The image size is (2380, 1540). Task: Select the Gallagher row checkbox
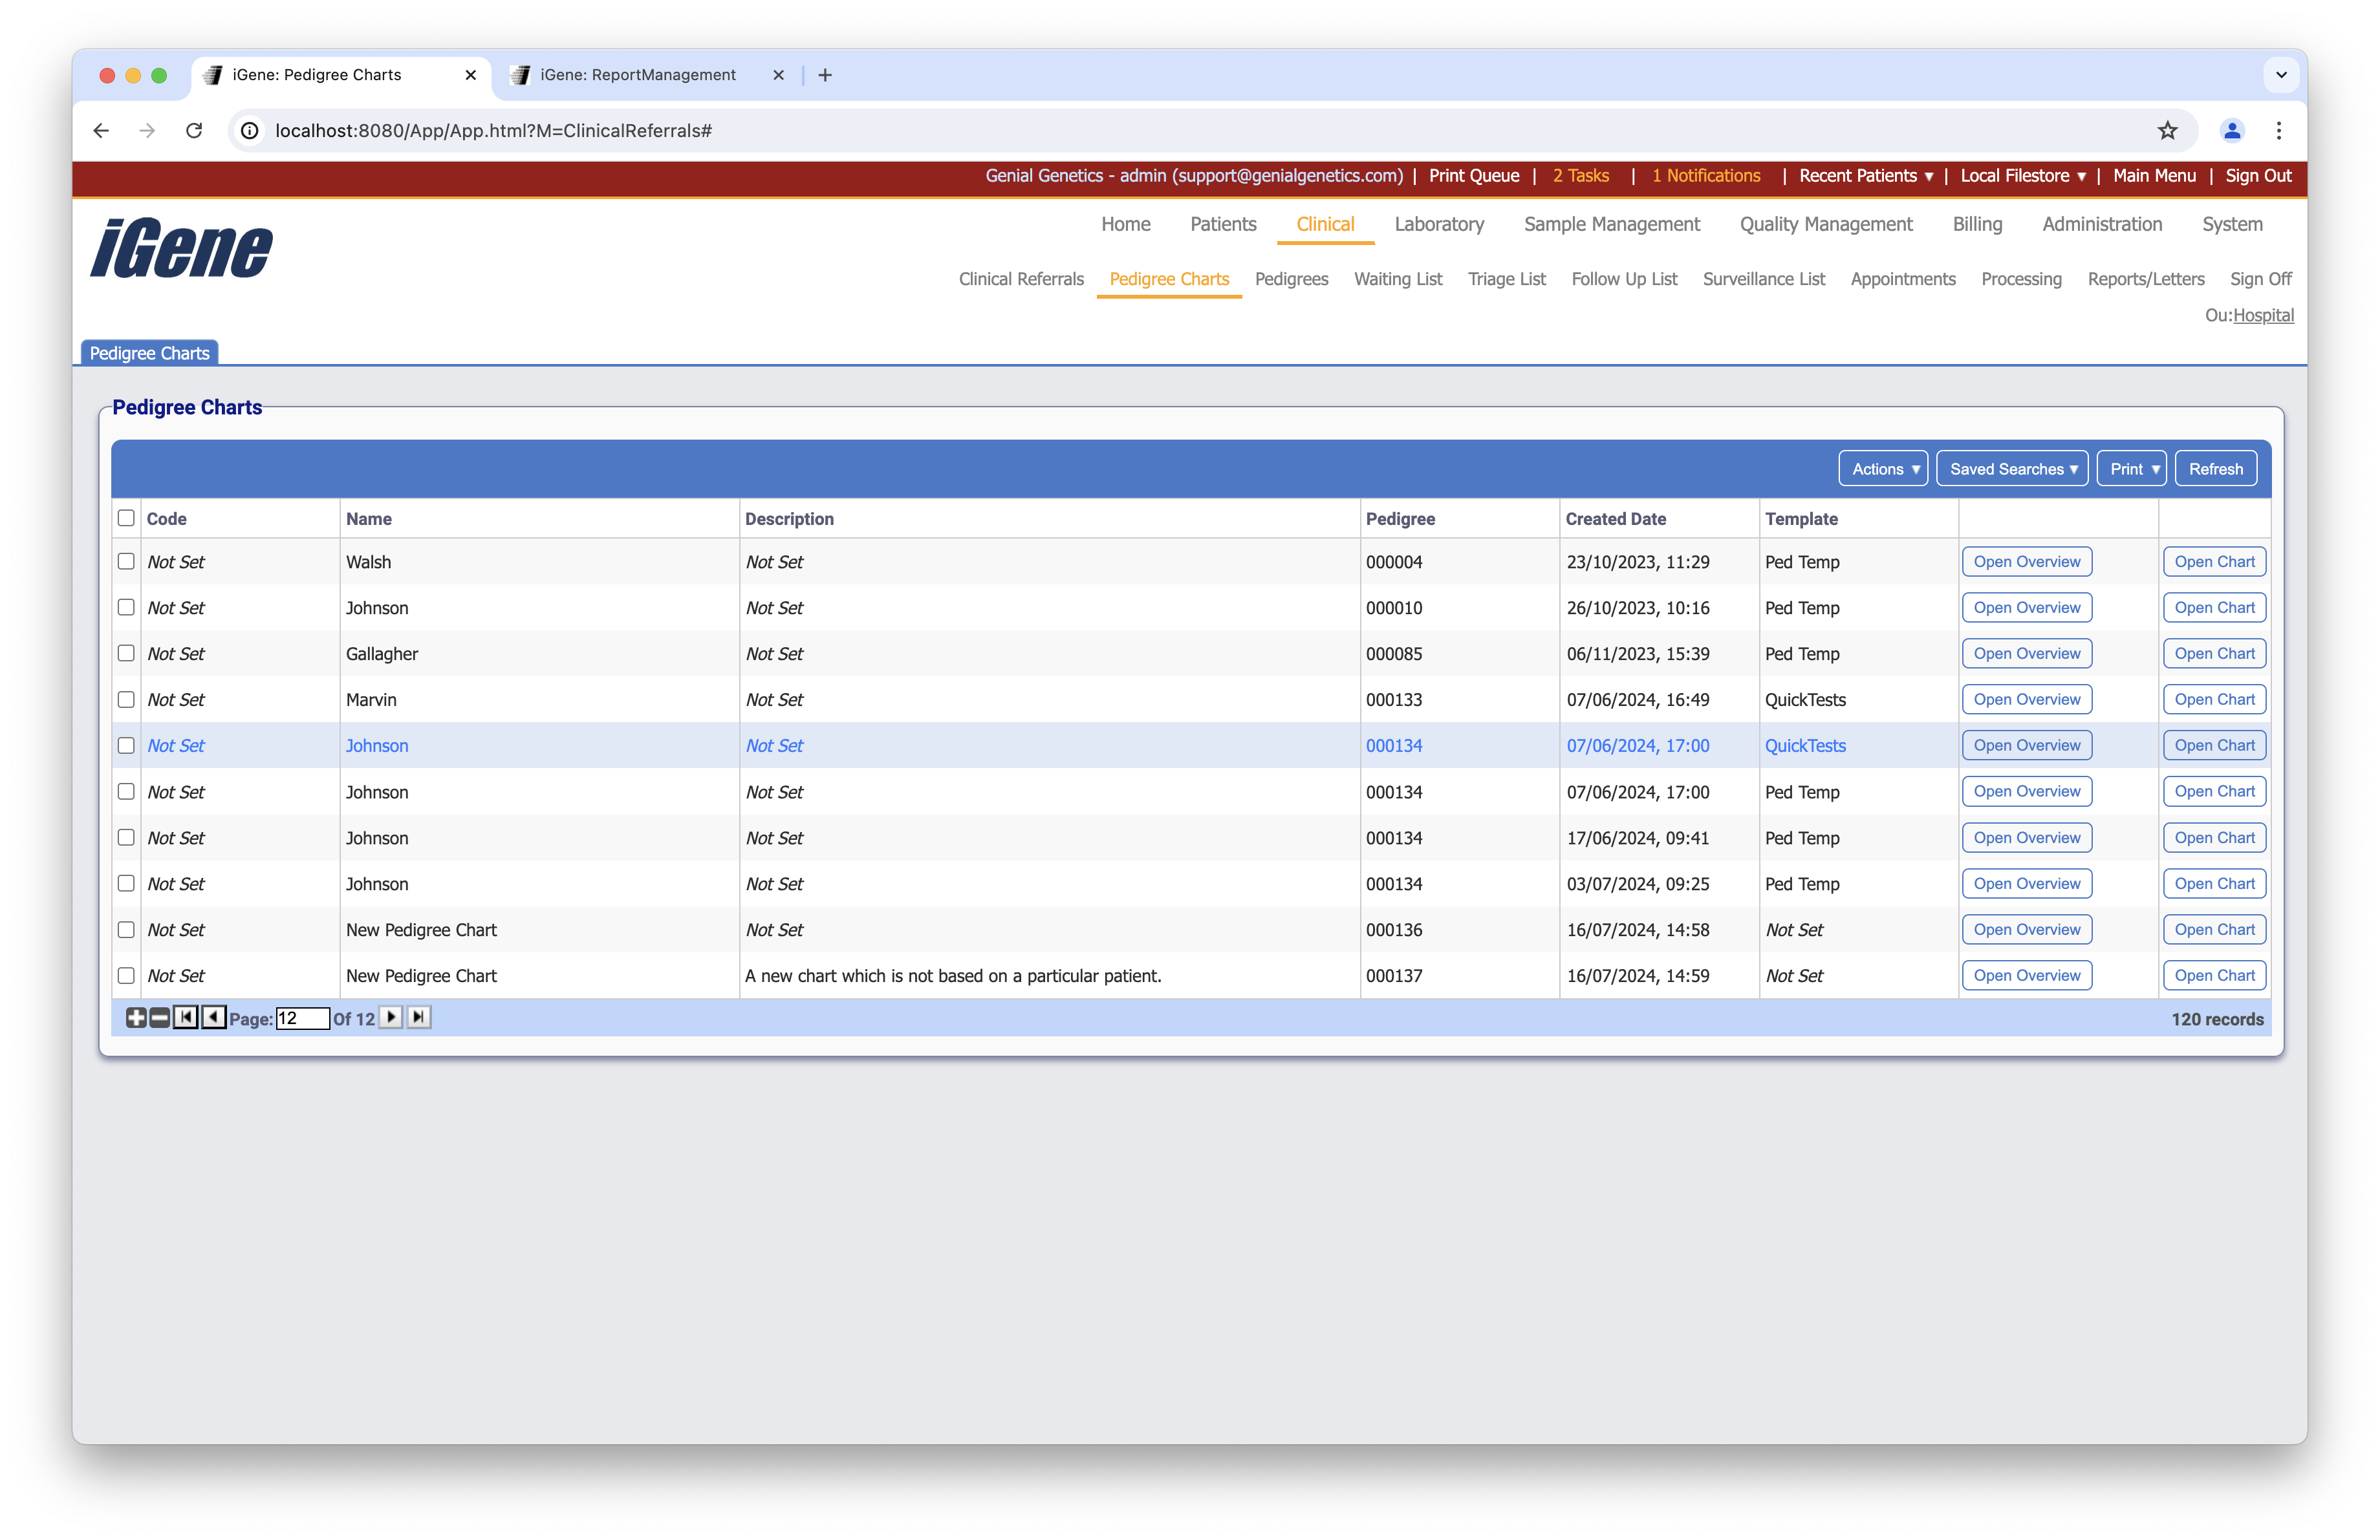126,654
